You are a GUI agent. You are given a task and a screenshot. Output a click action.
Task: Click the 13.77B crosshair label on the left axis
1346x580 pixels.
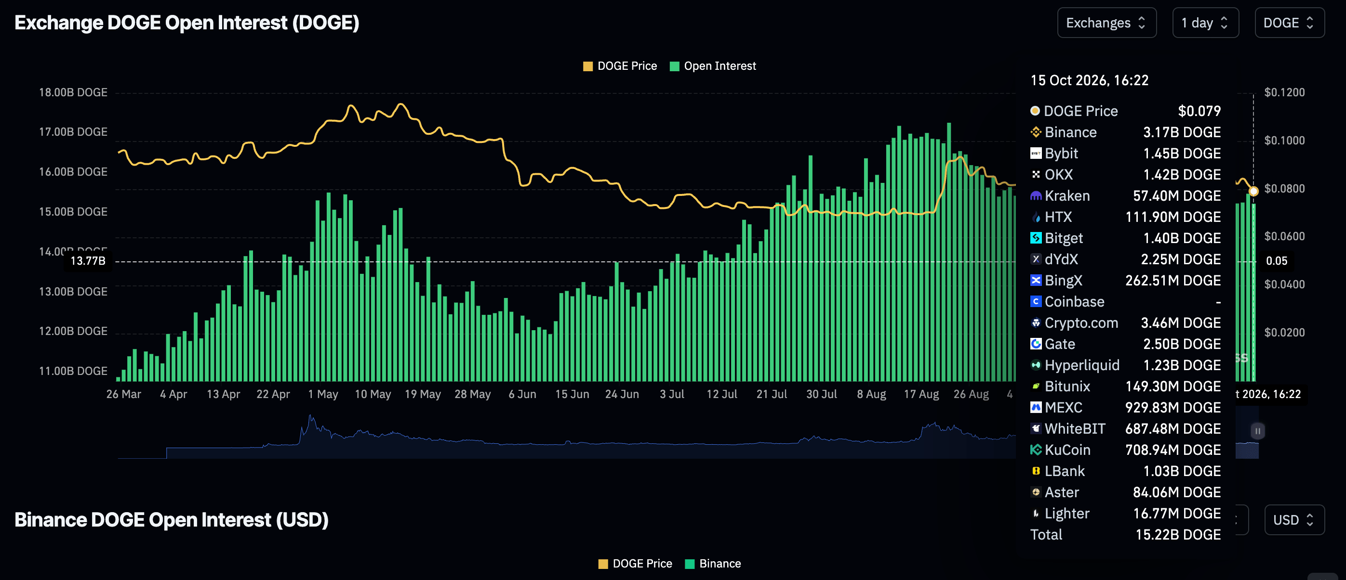pos(88,260)
